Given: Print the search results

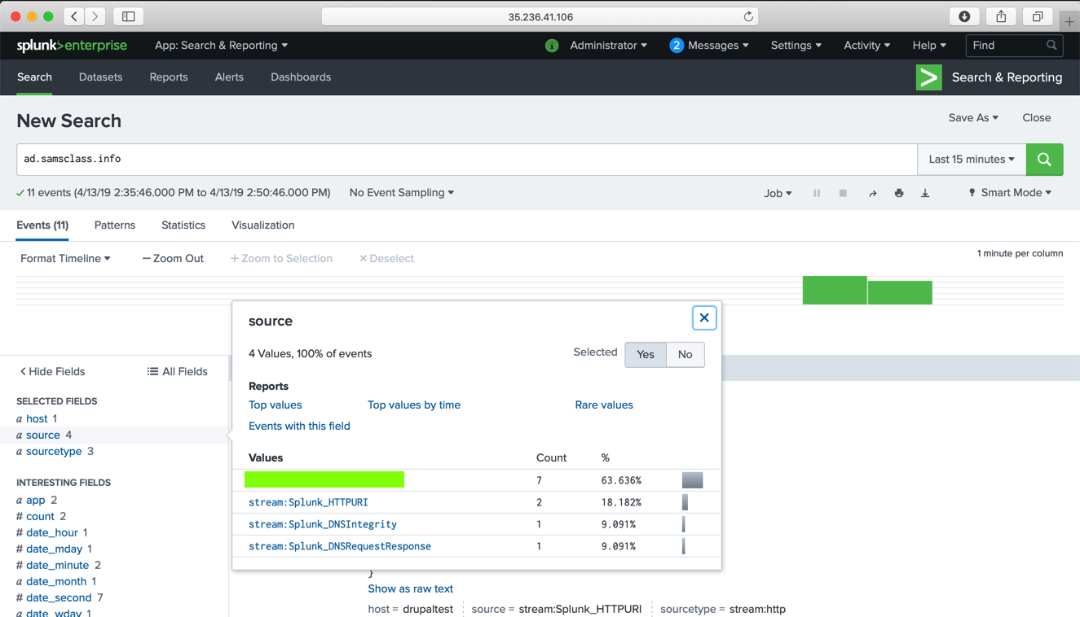Looking at the screenshot, I should click(899, 193).
